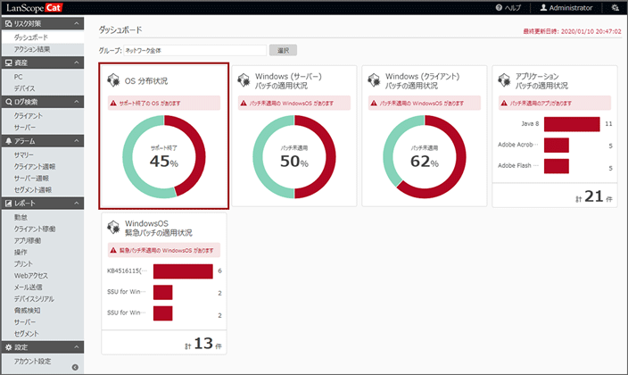Screen dimensions: 628x375
Task: Collapse the ログ検索 sidebar section
Action: pyautogui.click(x=76, y=102)
